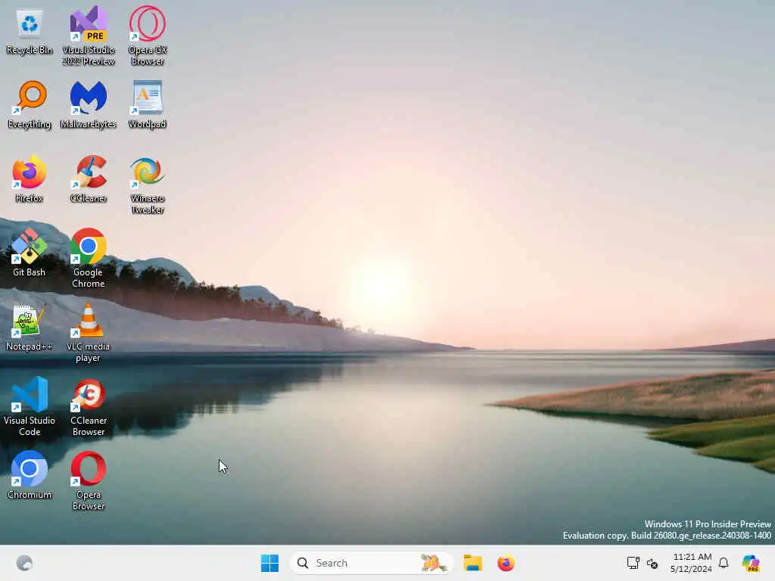The image size is (775, 581).
Task: Select the Notepad++ desktop icon
Action: pos(30,327)
